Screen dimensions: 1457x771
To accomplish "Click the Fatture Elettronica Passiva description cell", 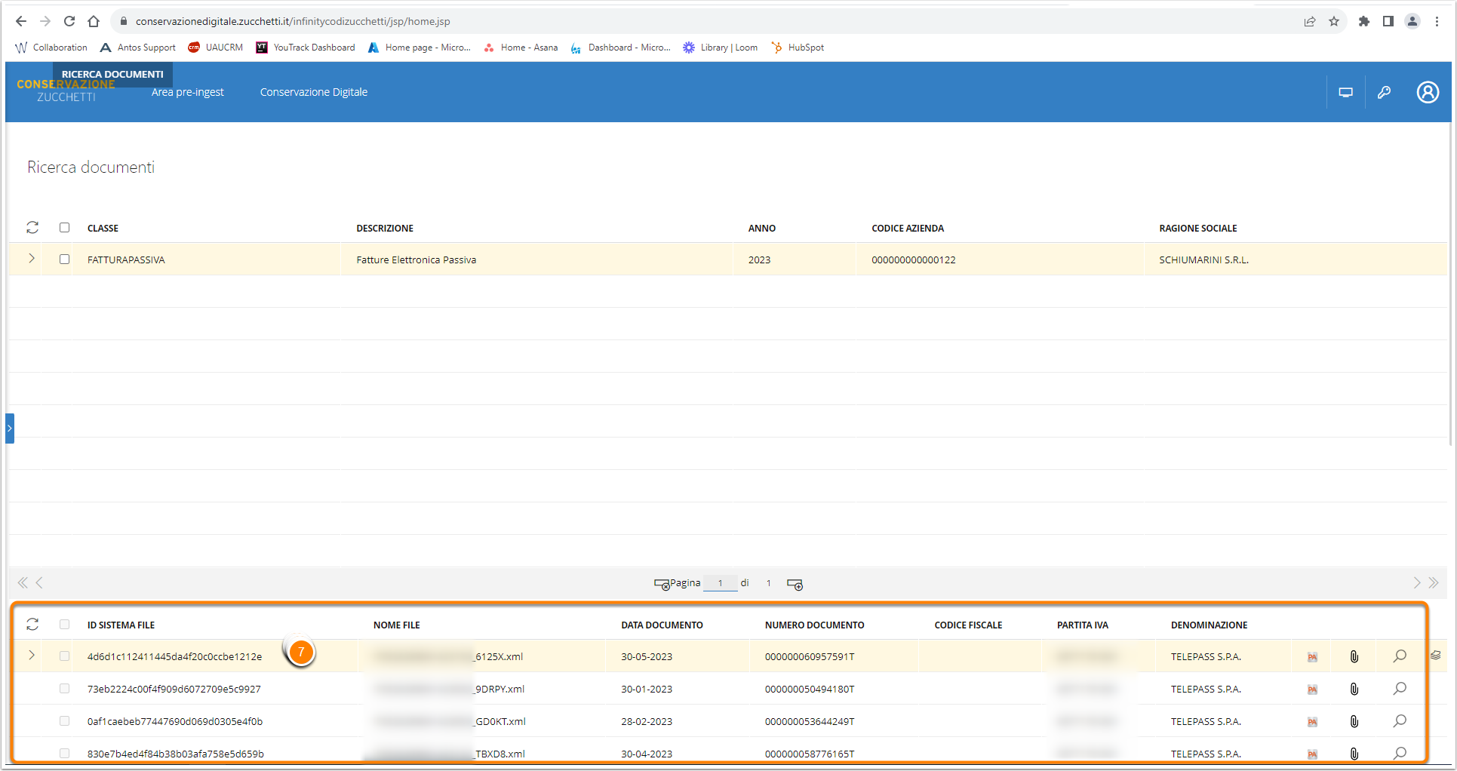I will pos(417,260).
